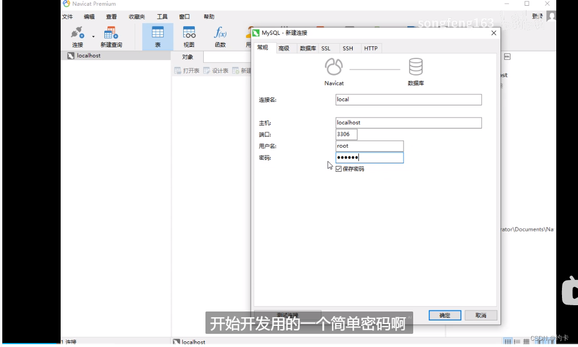This screenshot has width=578, height=347.
Task: Open the 工具 menu
Action: pos(162,17)
